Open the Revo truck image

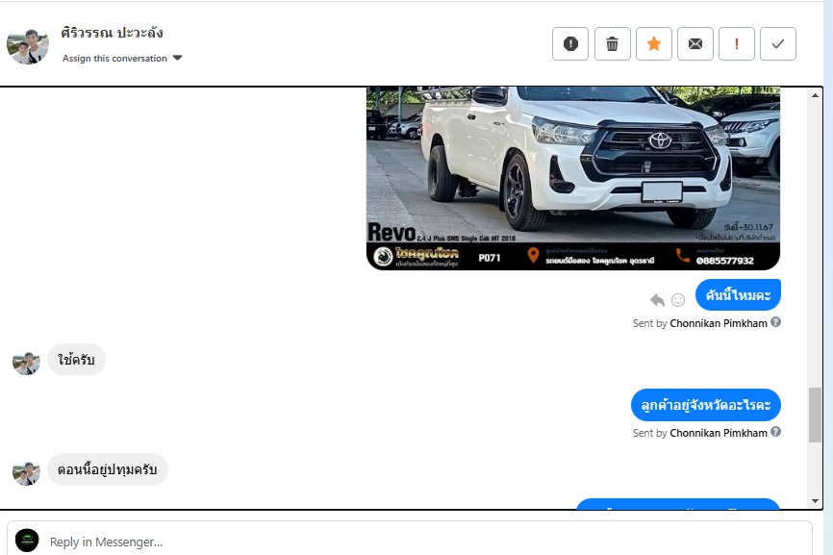573,178
